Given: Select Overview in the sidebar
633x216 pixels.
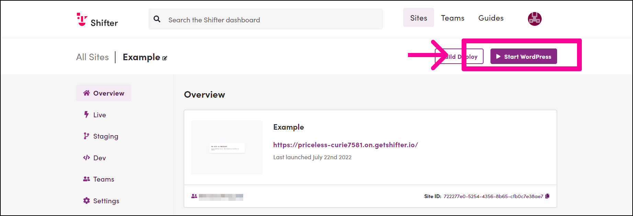Looking at the screenshot, I should pyautogui.click(x=104, y=93).
